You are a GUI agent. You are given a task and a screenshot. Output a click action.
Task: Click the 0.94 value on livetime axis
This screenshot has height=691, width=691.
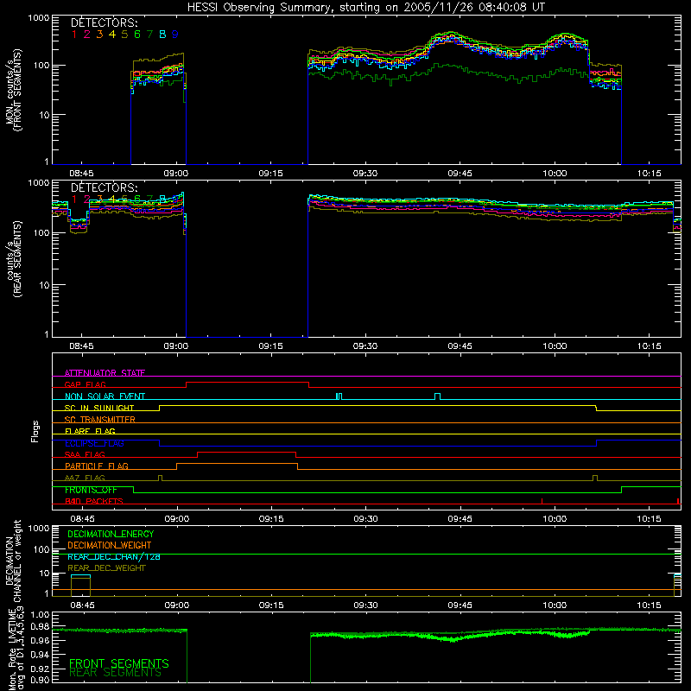pos(40,655)
